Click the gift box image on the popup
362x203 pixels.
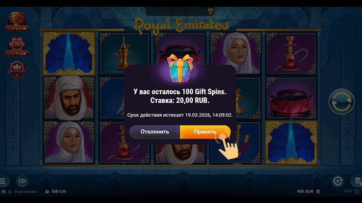180,68
